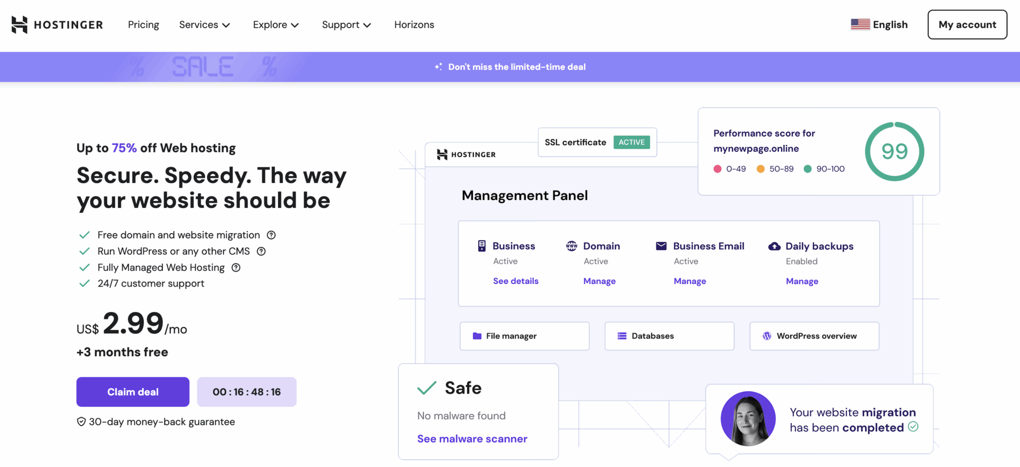
Task: Open the malware scanner link
Action: tap(472, 439)
